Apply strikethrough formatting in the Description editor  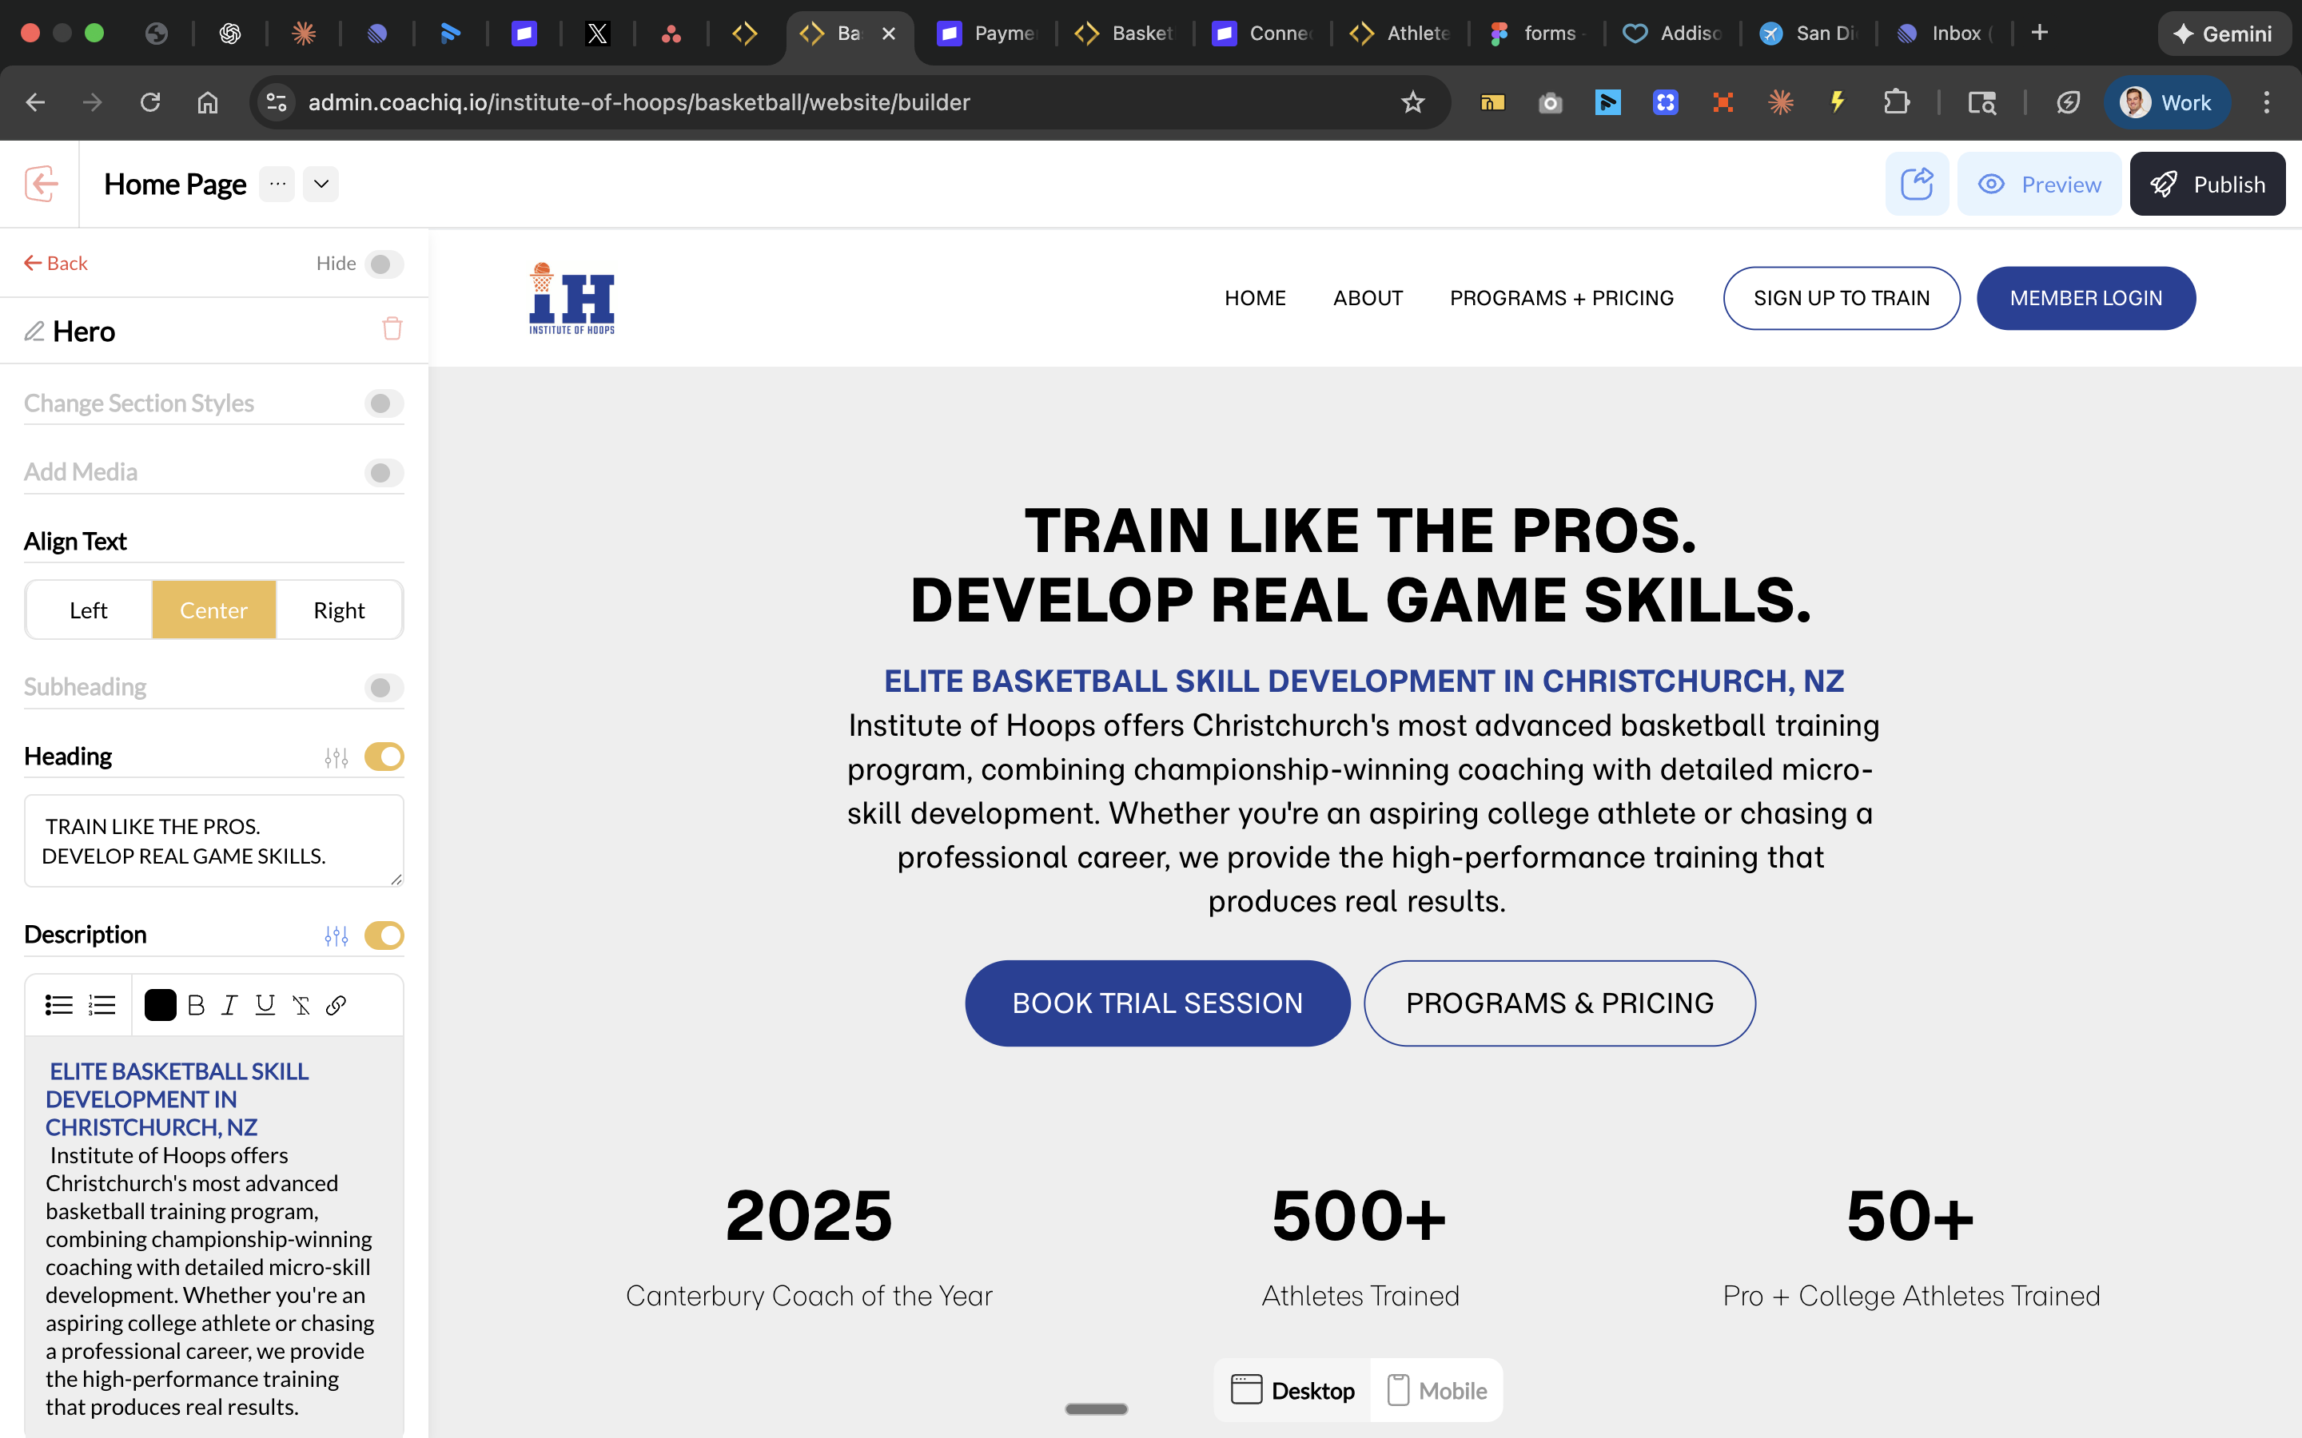tap(301, 1004)
